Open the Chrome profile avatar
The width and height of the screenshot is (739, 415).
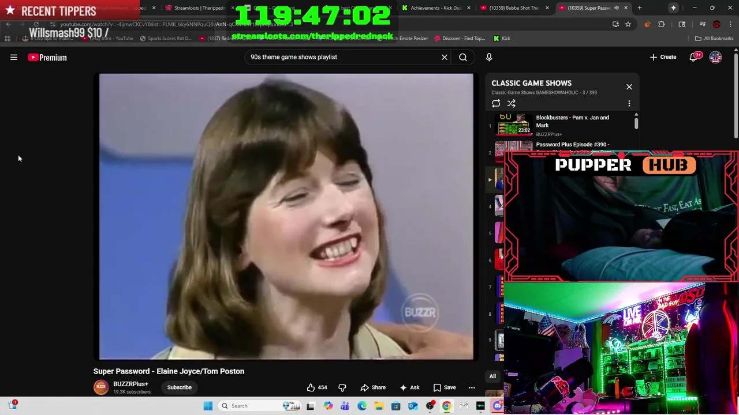(716, 24)
